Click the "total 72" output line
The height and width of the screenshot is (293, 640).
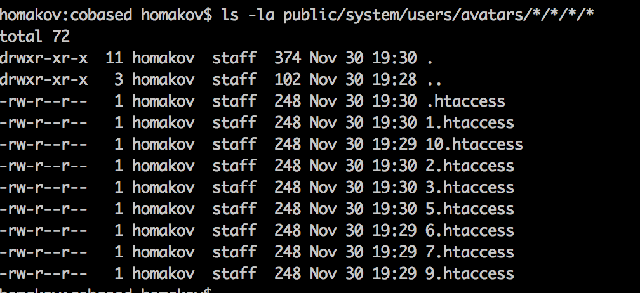point(35,36)
